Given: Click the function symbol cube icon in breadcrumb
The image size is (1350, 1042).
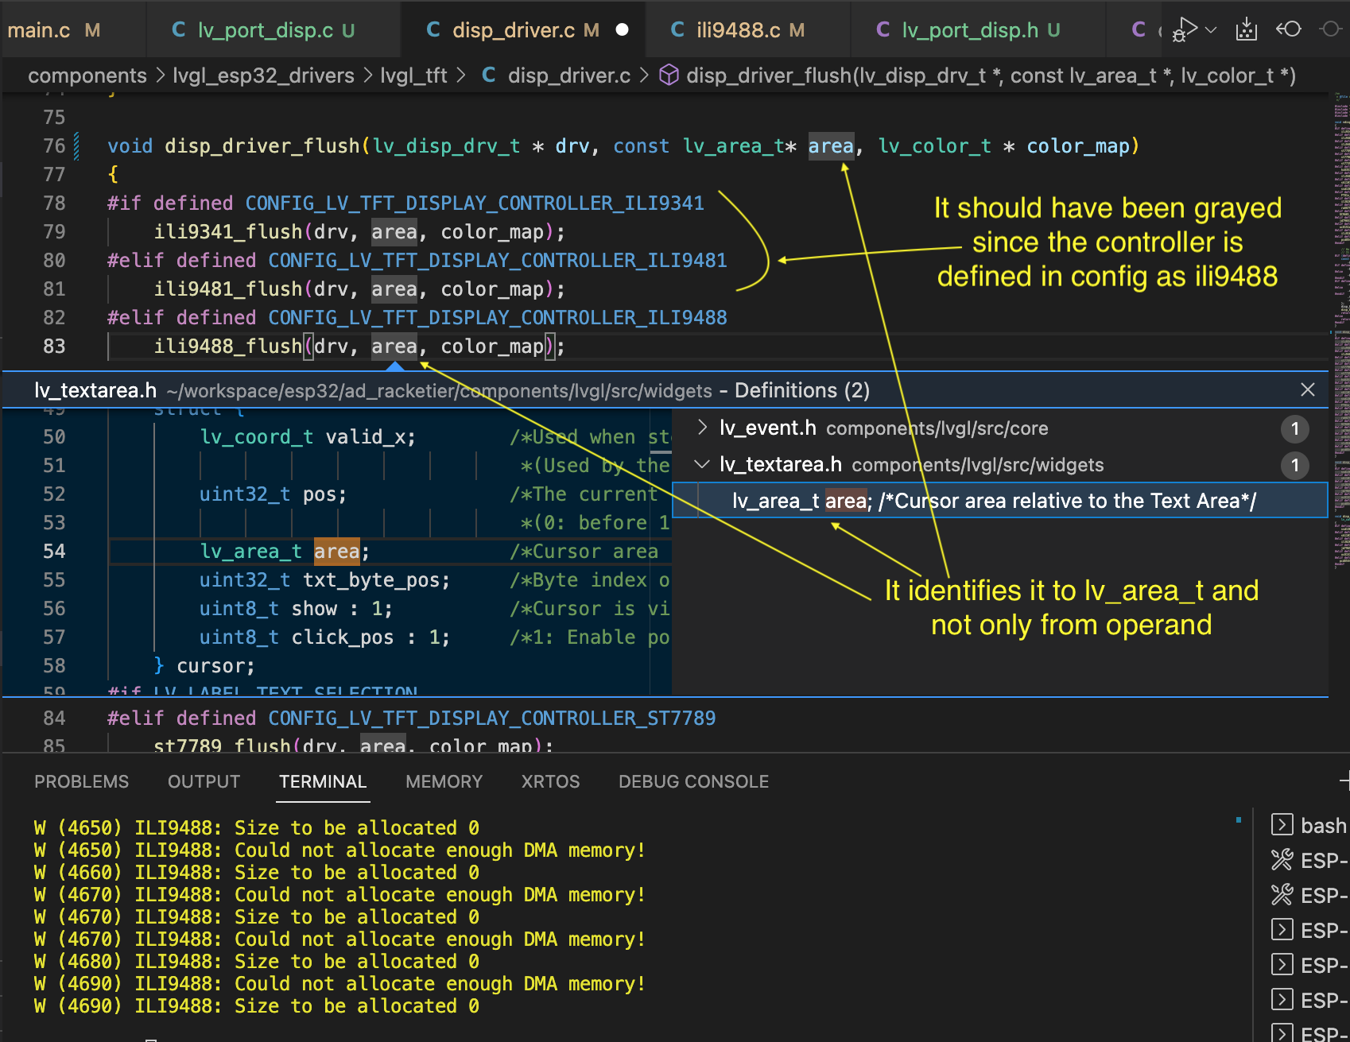Looking at the screenshot, I should point(669,75).
